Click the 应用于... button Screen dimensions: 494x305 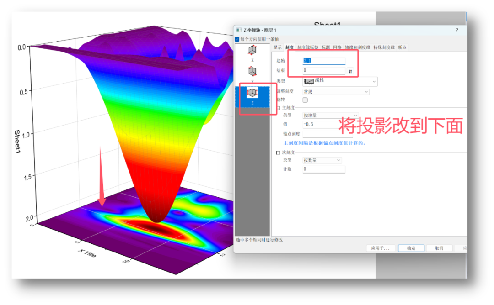[x=380, y=248]
